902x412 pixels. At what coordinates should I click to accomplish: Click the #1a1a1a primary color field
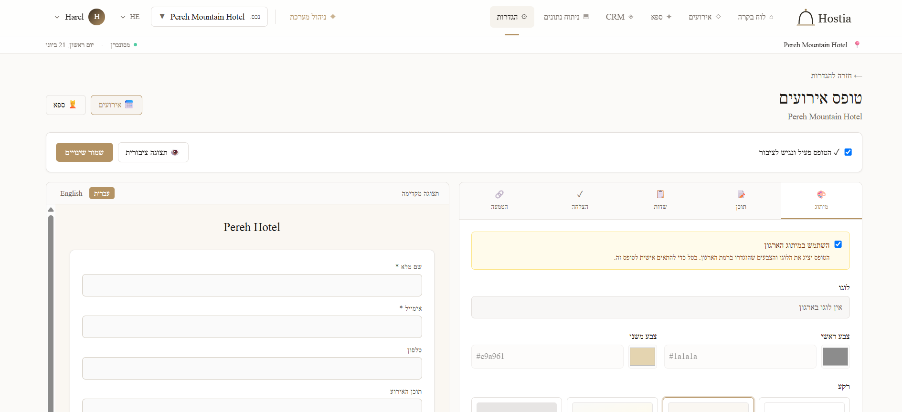pyautogui.click(x=740, y=357)
